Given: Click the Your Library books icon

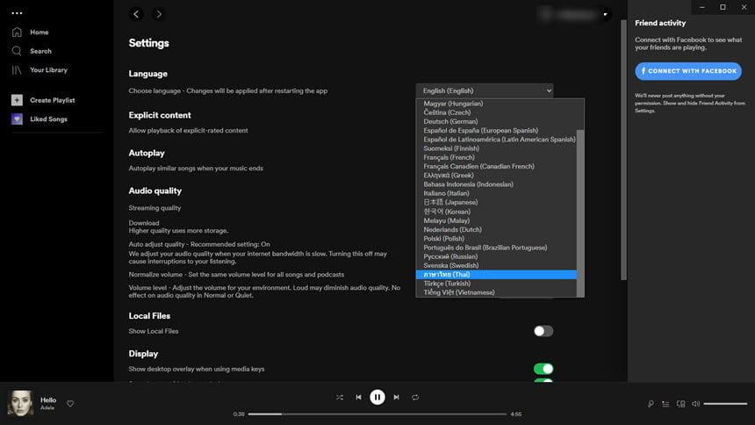Looking at the screenshot, I should pyautogui.click(x=17, y=70).
